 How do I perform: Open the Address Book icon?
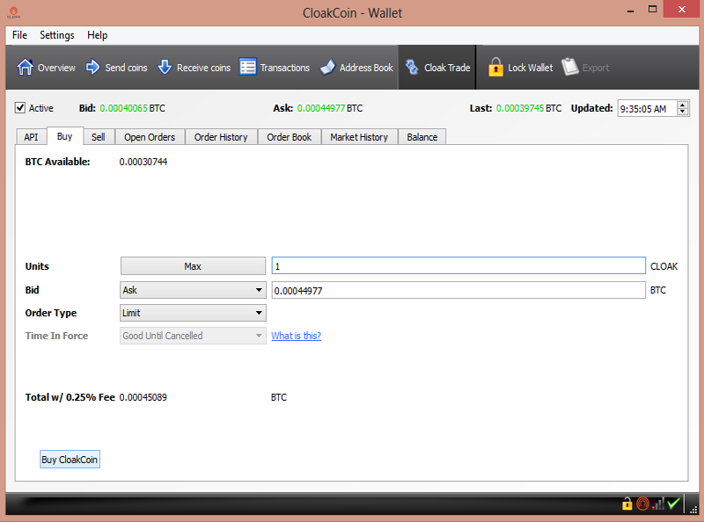click(x=327, y=68)
